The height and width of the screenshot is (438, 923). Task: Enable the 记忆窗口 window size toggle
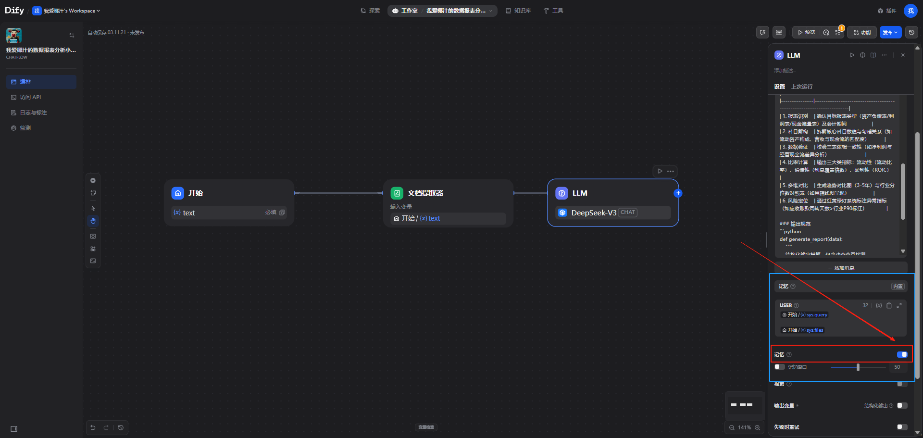click(x=779, y=367)
